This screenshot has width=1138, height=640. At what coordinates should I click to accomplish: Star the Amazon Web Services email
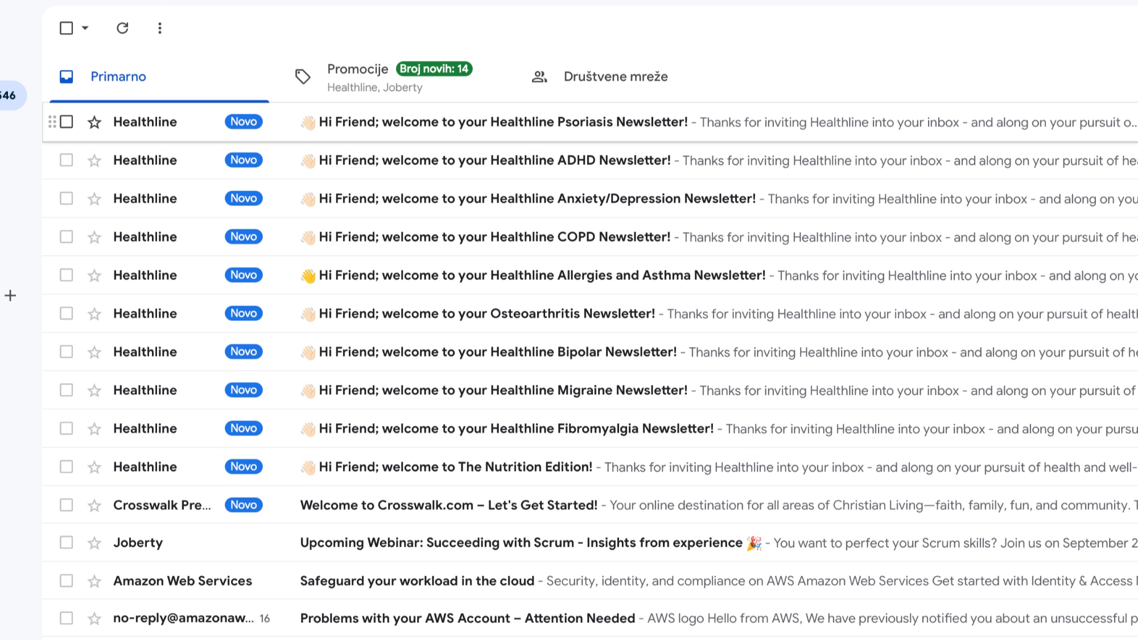(x=94, y=581)
